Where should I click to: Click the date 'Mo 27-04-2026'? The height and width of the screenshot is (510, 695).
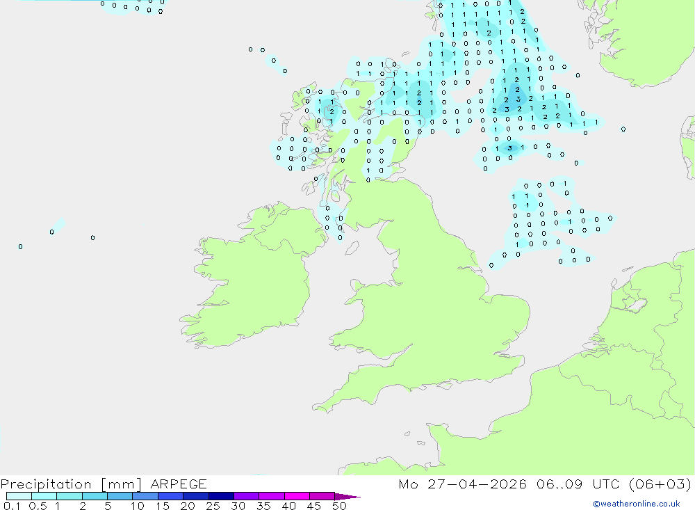point(462,484)
